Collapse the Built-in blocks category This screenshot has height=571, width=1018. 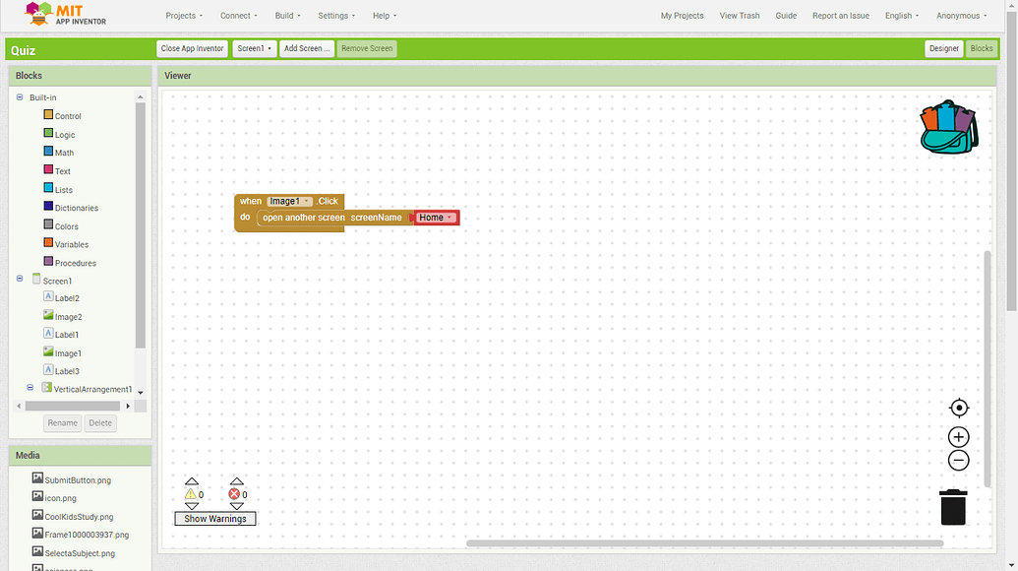[x=18, y=96]
